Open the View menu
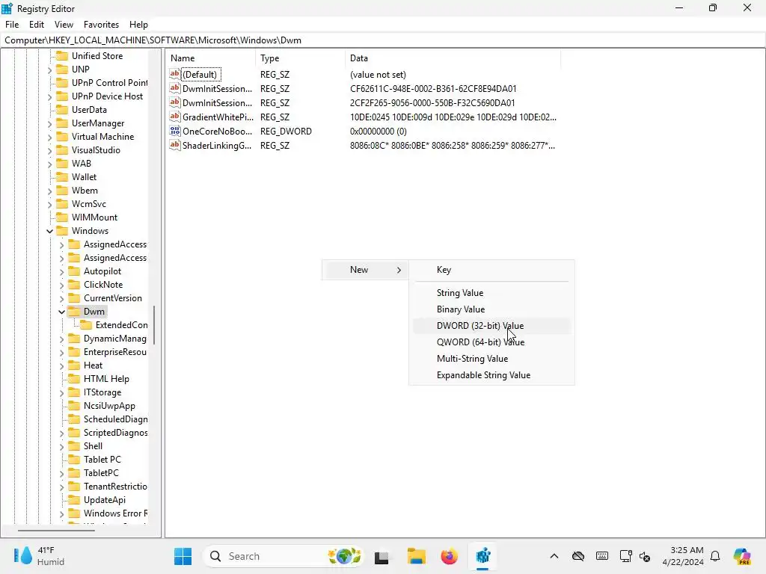The height and width of the screenshot is (574, 766). point(64,25)
